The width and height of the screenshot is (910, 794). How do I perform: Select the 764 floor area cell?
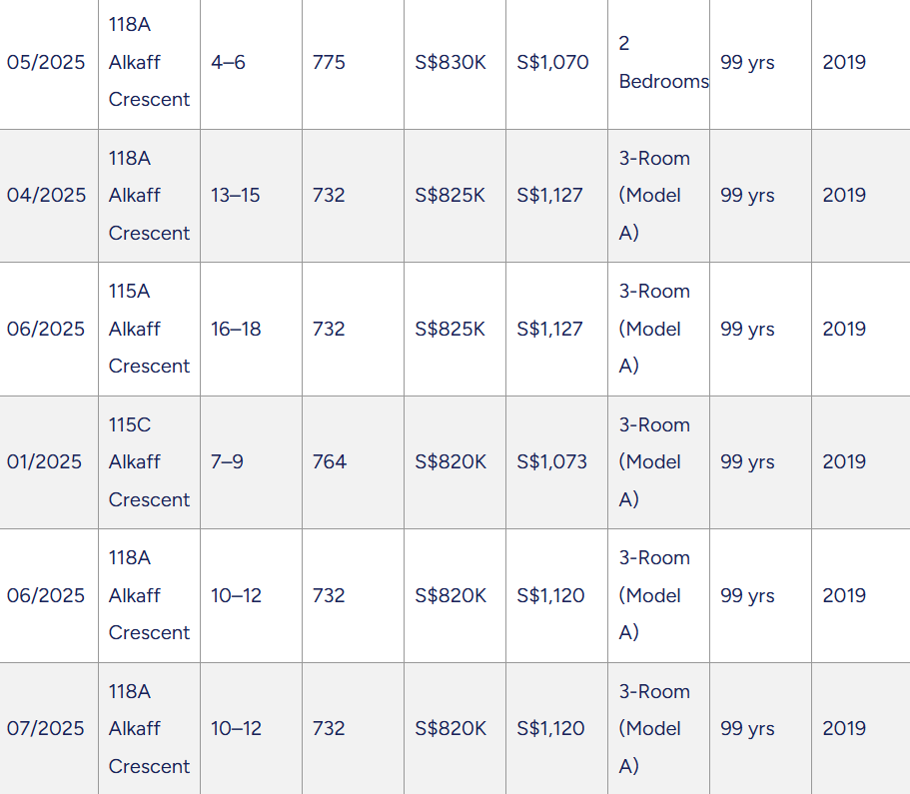pos(353,462)
